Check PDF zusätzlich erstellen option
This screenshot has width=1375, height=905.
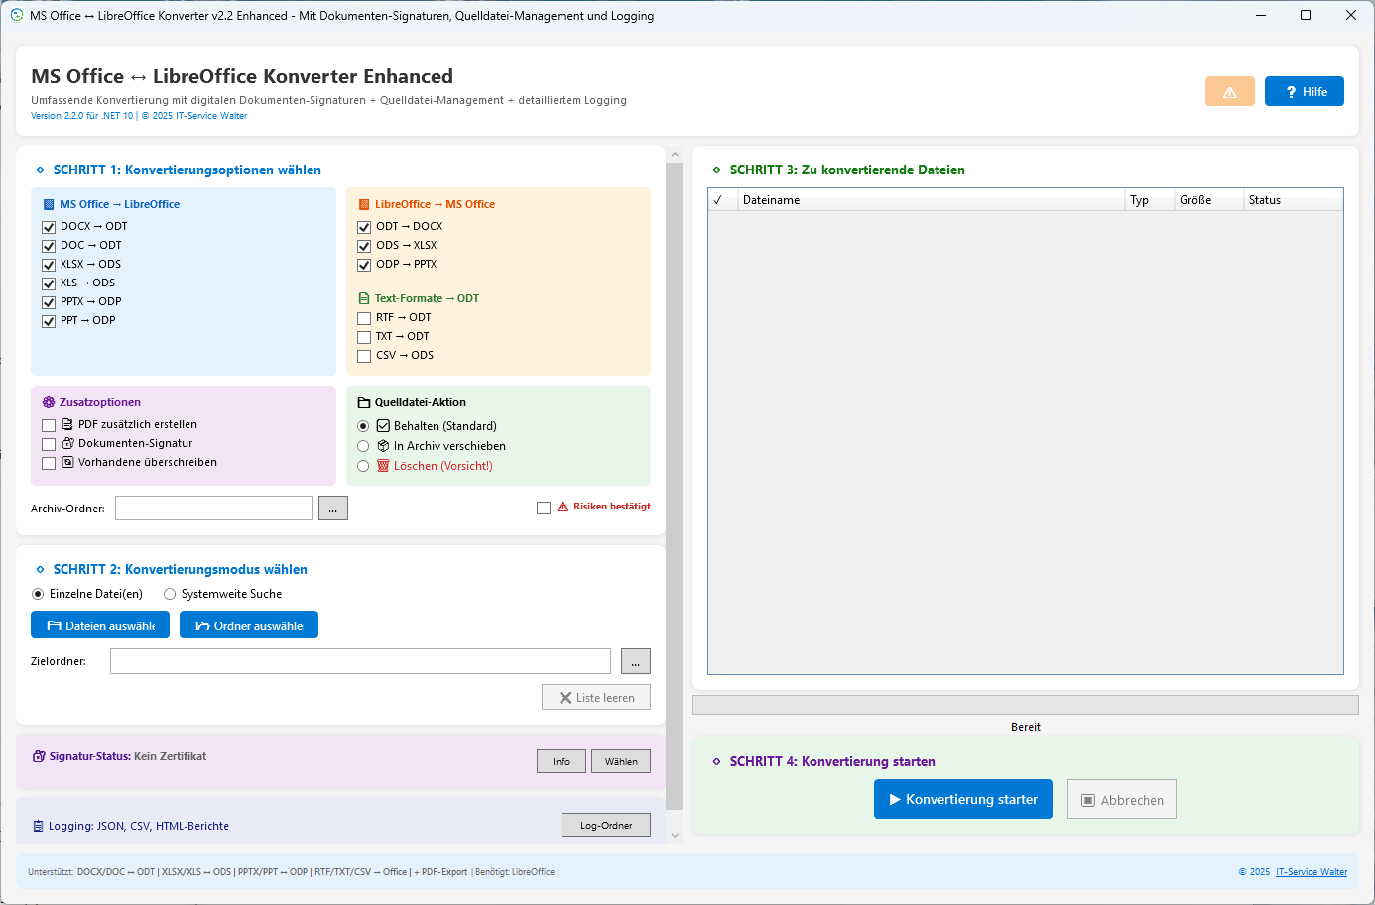point(49,425)
